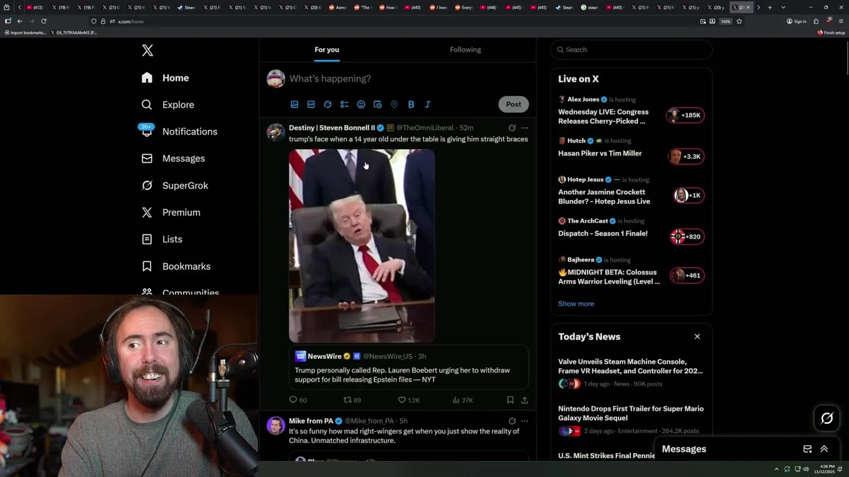Open Lists in the sidebar
This screenshot has height=477, width=849.
point(162,239)
